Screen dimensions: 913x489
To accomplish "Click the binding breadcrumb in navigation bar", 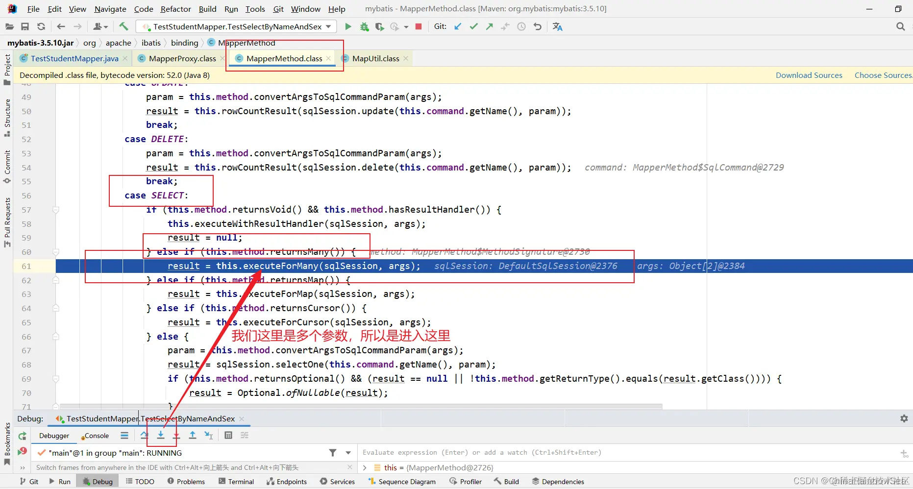I will pos(184,43).
